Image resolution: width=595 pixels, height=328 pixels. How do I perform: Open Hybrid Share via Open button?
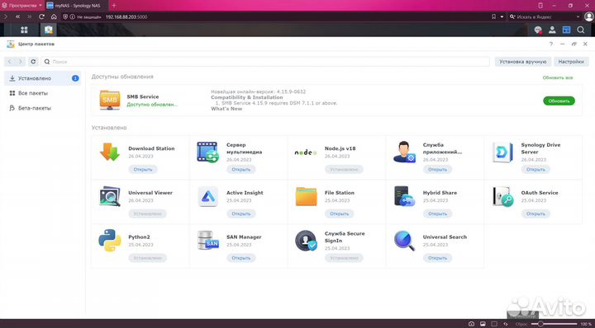coord(437,213)
